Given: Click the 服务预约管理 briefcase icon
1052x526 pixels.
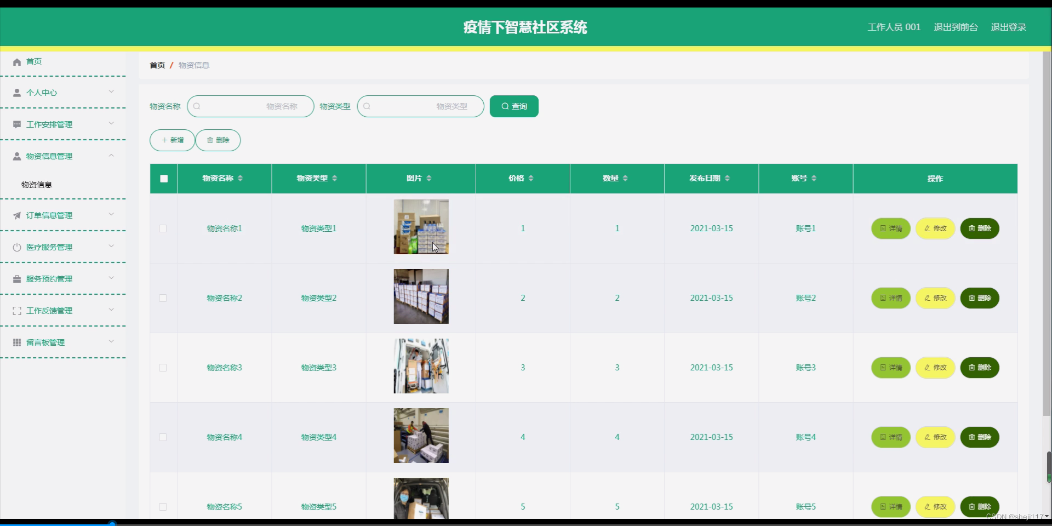Looking at the screenshot, I should click(17, 279).
